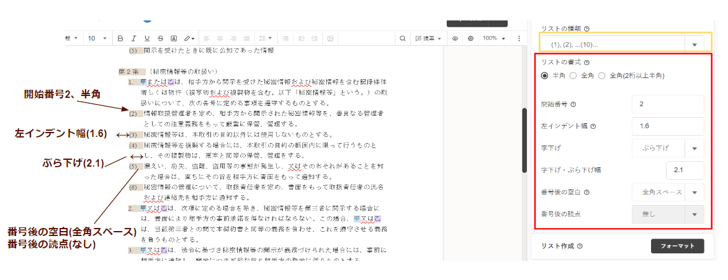Click the 開始番号 input field
The width and height of the screenshot is (728, 280).
668,104
